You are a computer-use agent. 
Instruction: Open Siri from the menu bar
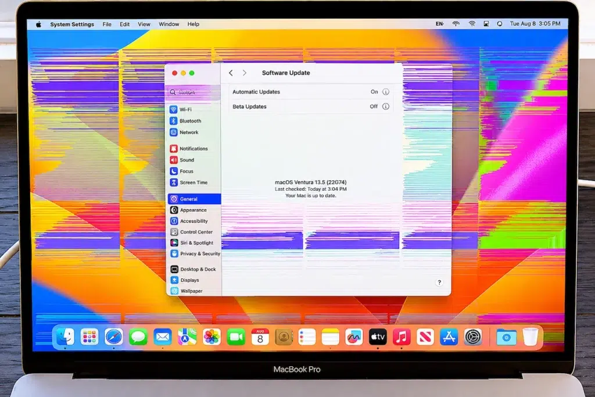pyautogui.click(x=500, y=23)
